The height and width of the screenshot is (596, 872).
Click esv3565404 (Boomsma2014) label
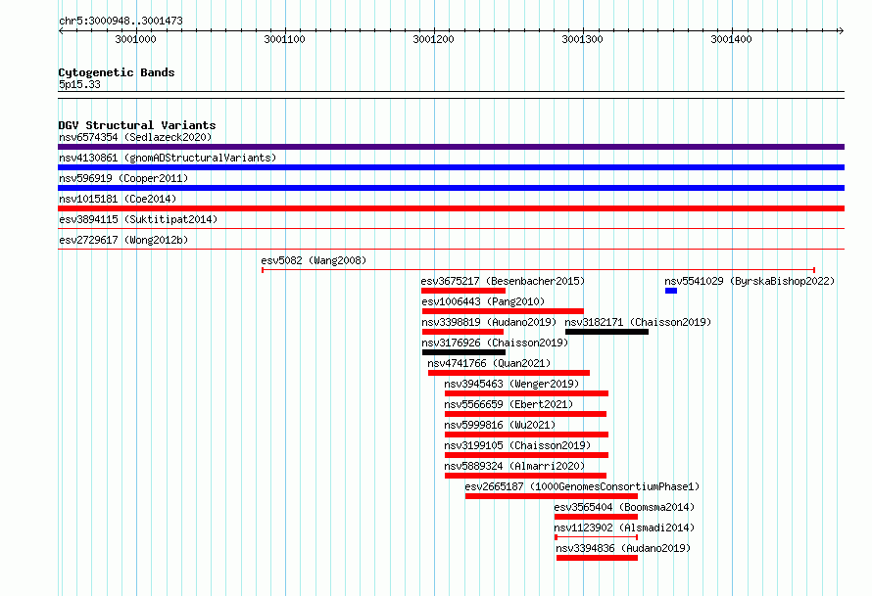624,507
